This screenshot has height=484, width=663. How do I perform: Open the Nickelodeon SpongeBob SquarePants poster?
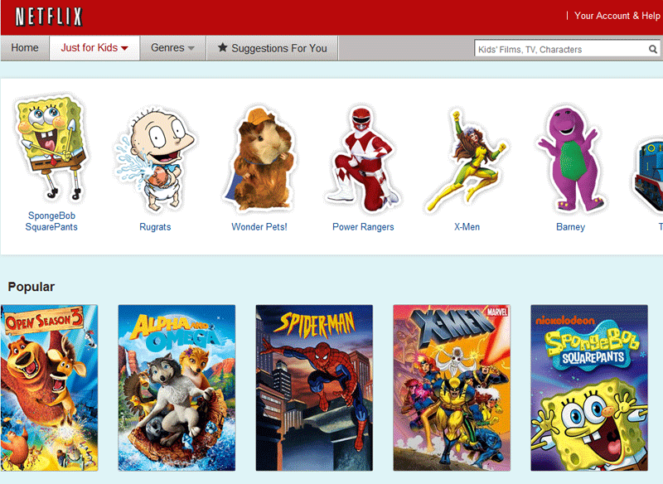tap(589, 388)
